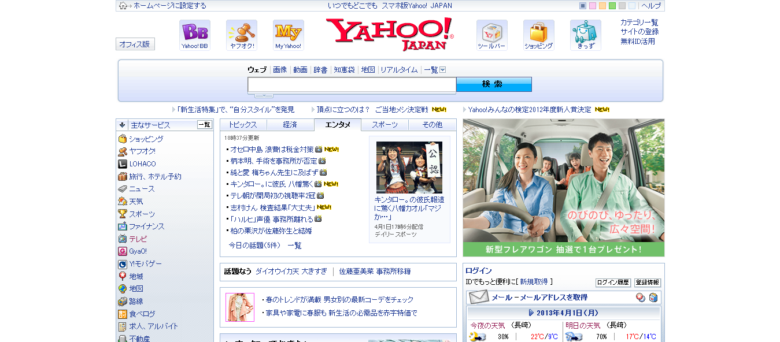Screen dimensions: 780x342
Task: Open the ヤフオク! auction gavel icon
Action: pyautogui.click(x=242, y=35)
